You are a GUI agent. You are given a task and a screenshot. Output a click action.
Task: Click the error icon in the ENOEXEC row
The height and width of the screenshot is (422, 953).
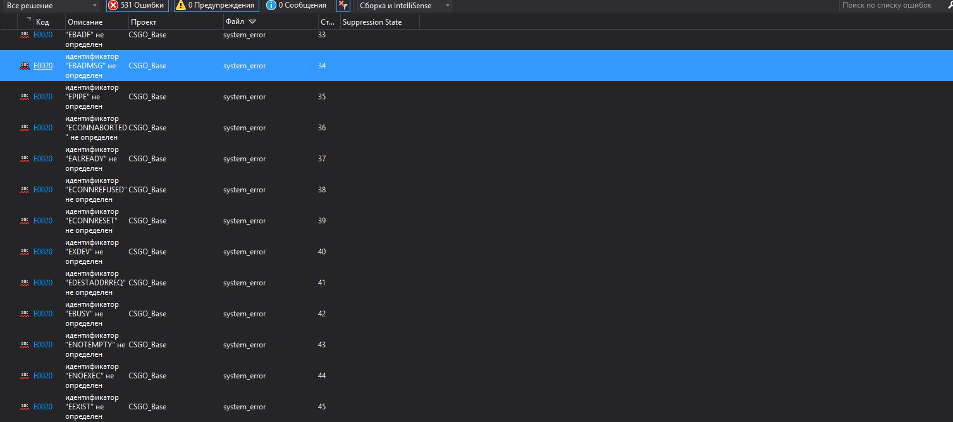pyautogui.click(x=25, y=376)
